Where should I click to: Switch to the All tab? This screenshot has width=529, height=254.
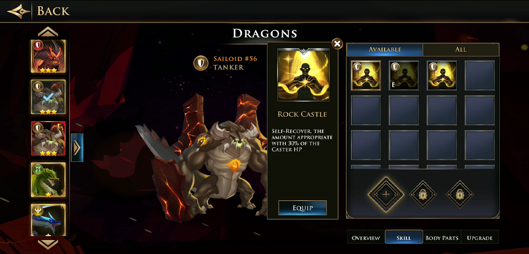tap(461, 49)
